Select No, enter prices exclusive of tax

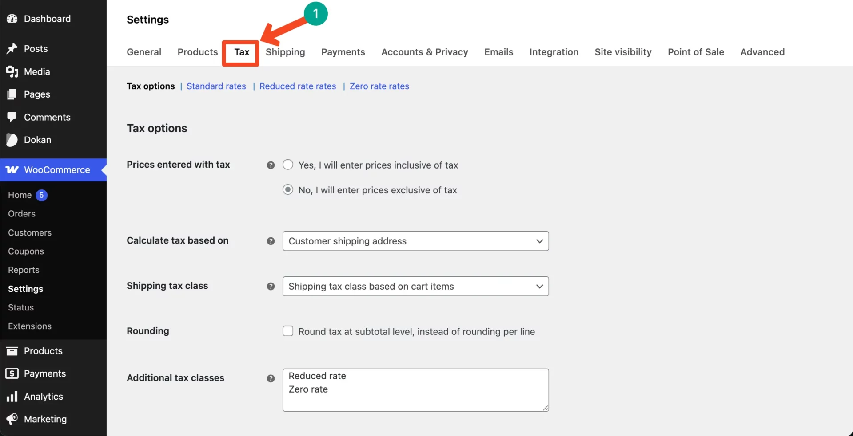(x=288, y=189)
